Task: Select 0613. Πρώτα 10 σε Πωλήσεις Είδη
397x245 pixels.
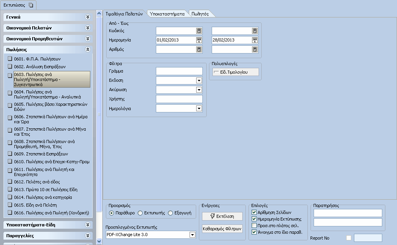Action: tap(46, 190)
